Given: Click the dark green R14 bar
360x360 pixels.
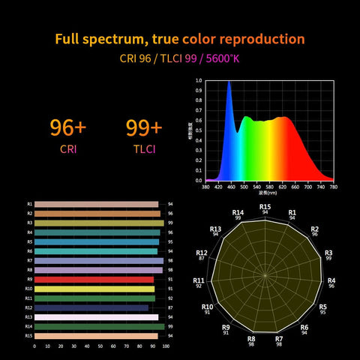Looking at the screenshot, I should (x=100, y=326).
